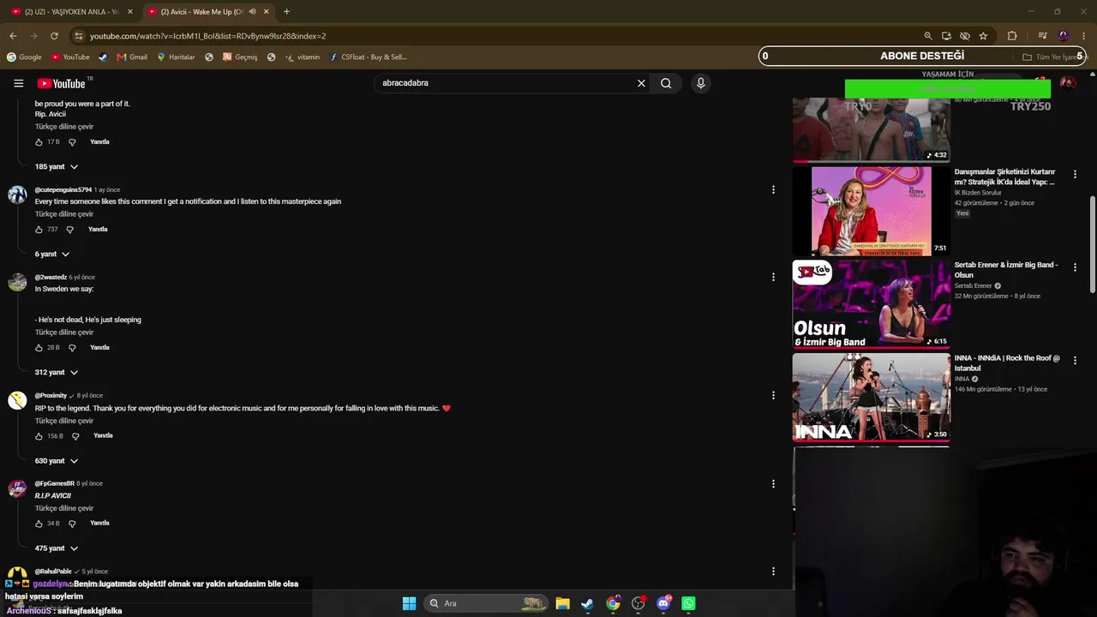Open the @FpGamesBR profile avatar

[17, 488]
